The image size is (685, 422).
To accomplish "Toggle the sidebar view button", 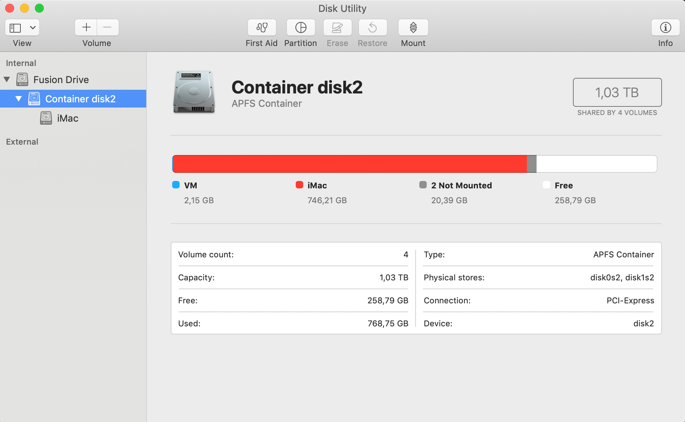I will 15,28.
